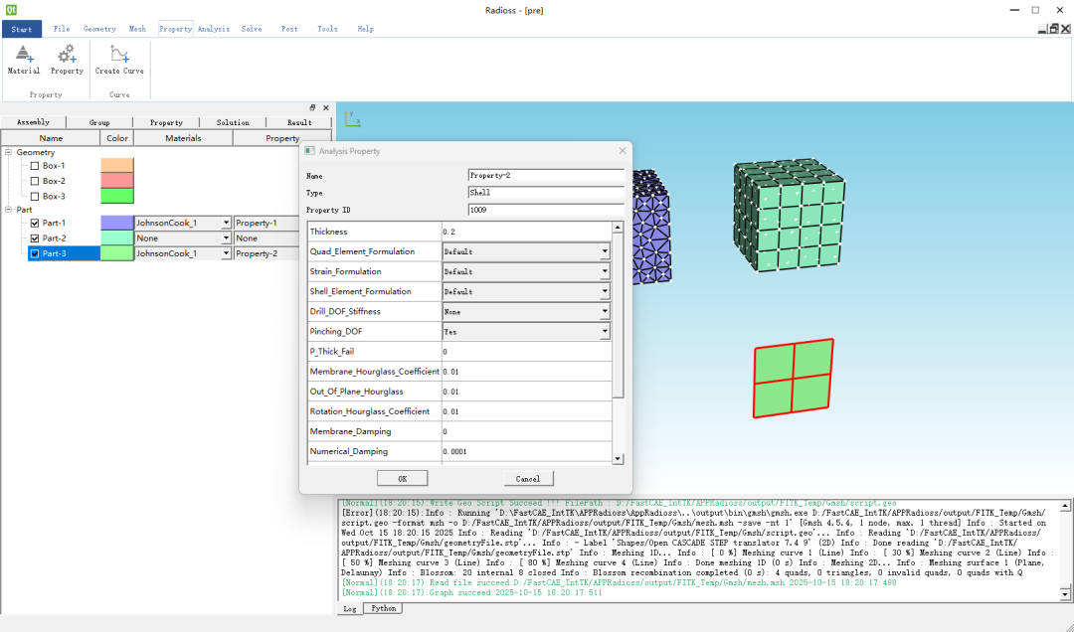Viewport: 1074px width, 632px height.
Task: Toggle Box-1 geometry checkbox
Action: [x=35, y=166]
